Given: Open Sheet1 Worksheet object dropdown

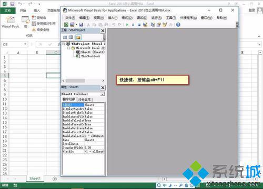Looking at the screenshot, I should [103, 94].
